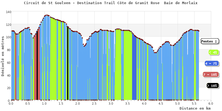The width and height of the screenshot is (222, 111).
Task: Click the '6.0' tick on the distance axis
Action: [211, 104]
